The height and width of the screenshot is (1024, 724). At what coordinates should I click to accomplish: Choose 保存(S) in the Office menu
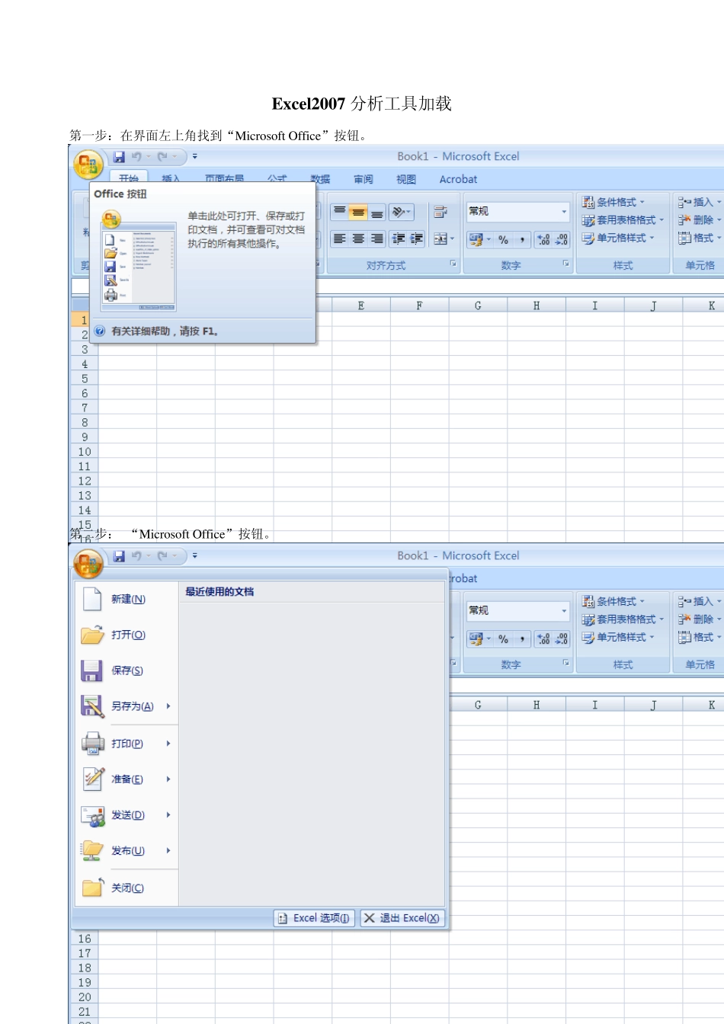click(x=127, y=670)
